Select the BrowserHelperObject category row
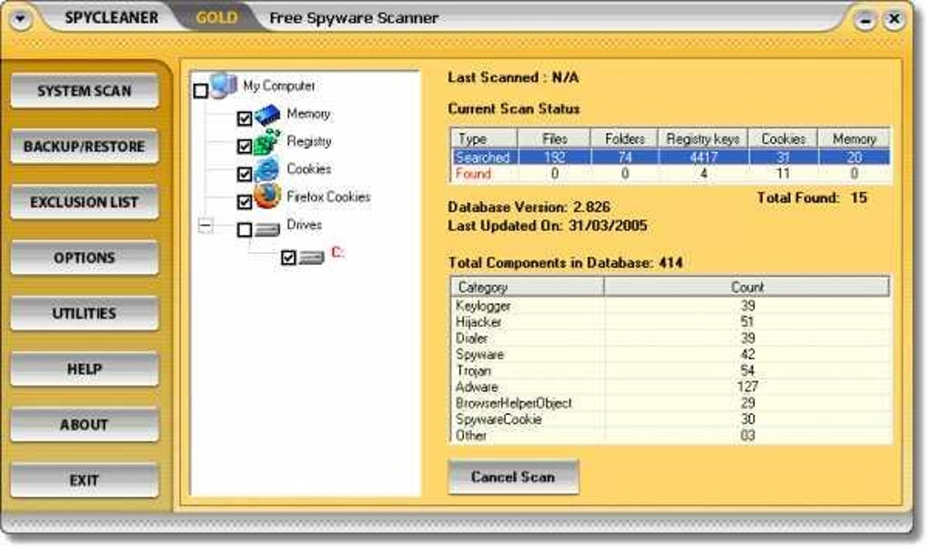The width and height of the screenshot is (928, 548). pyautogui.click(x=671, y=403)
